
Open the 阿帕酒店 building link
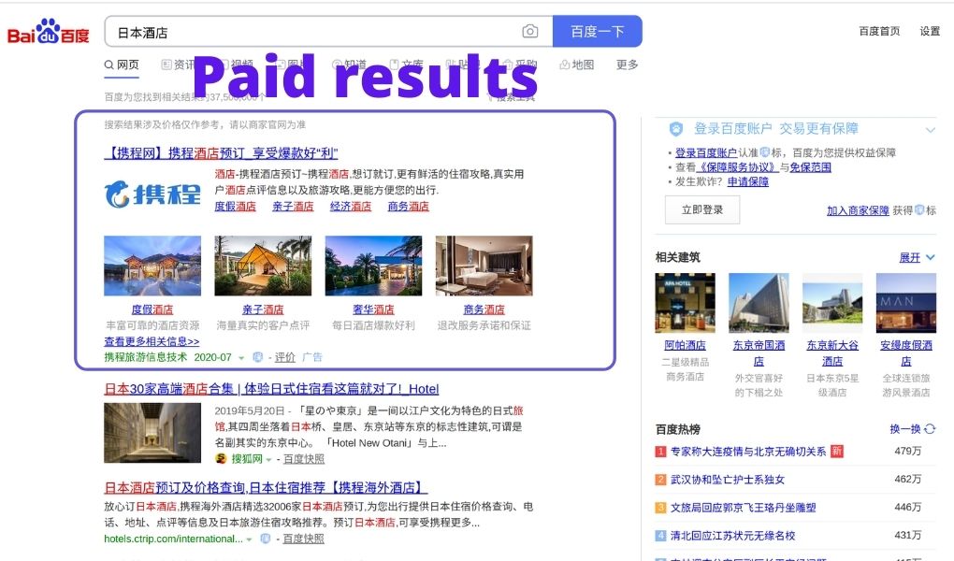tap(685, 346)
